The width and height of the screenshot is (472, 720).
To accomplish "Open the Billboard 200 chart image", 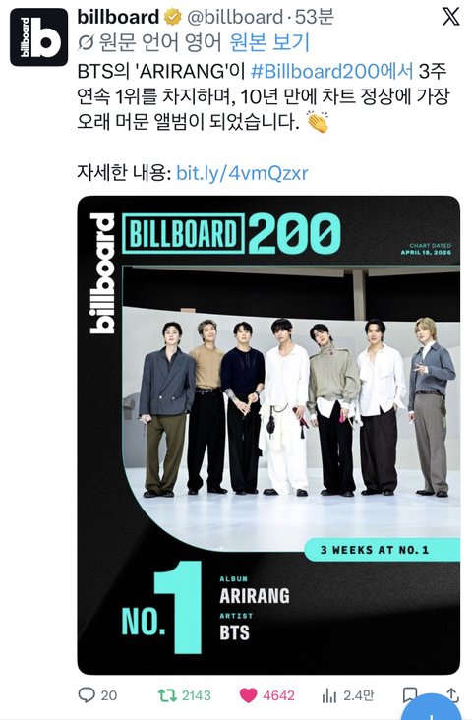I will click(x=268, y=435).
